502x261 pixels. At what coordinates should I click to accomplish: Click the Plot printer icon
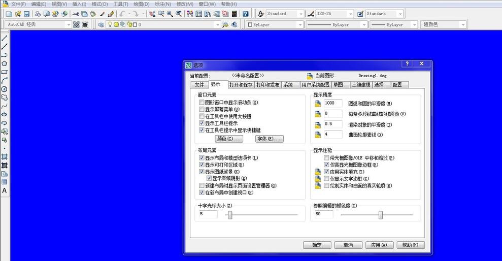pos(38,14)
